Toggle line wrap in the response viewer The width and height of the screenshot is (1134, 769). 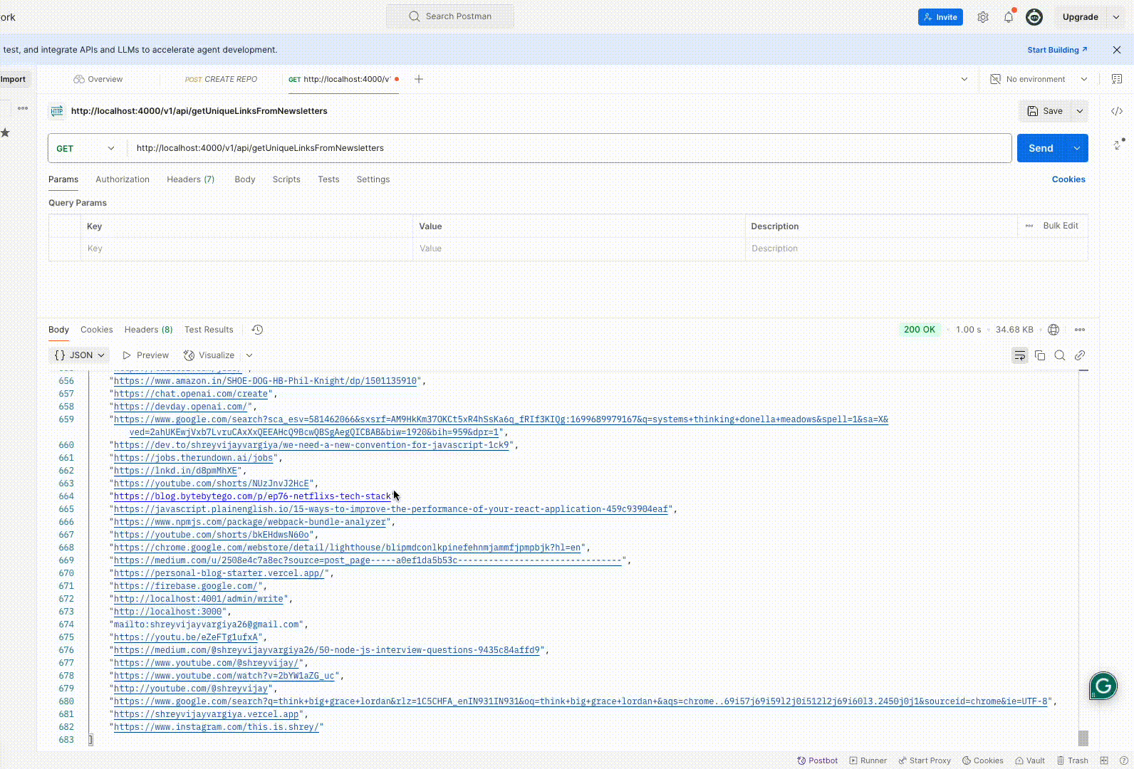[1020, 355]
